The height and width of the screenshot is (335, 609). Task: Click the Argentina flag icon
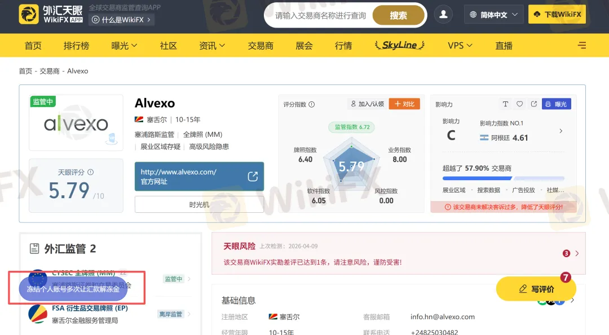(x=484, y=137)
